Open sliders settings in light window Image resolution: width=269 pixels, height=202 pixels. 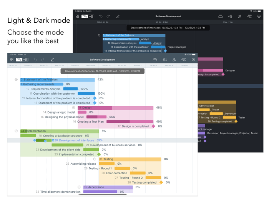pyautogui.click(x=164, y=60)
